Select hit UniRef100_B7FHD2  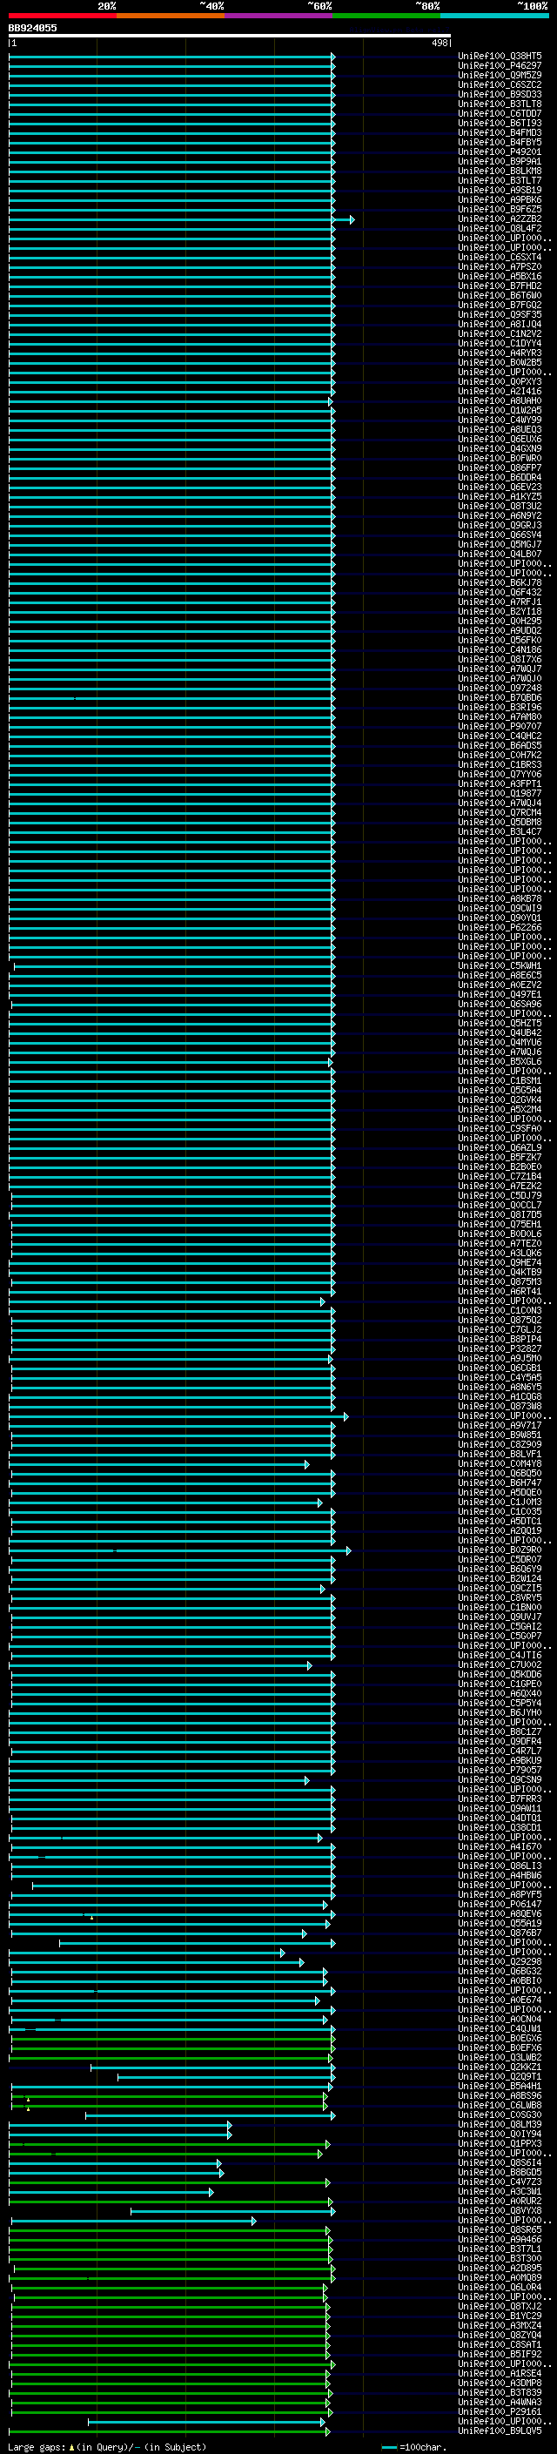point(500,286)
